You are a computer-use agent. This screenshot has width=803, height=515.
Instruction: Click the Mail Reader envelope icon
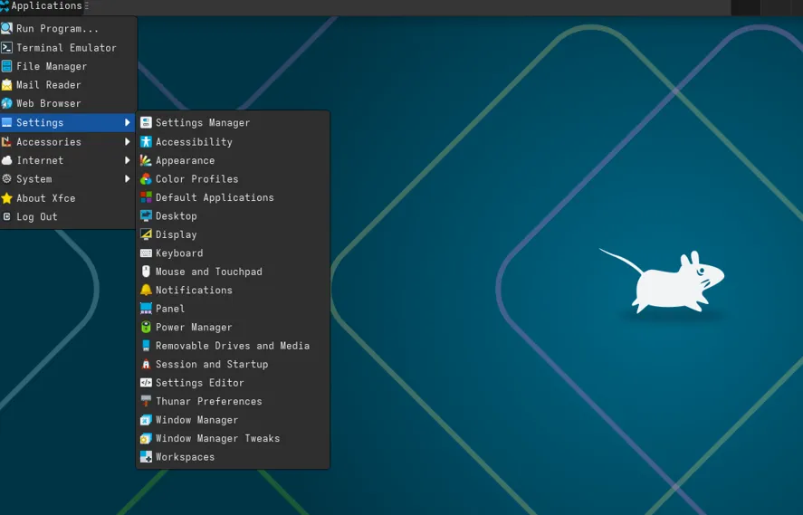6,85
